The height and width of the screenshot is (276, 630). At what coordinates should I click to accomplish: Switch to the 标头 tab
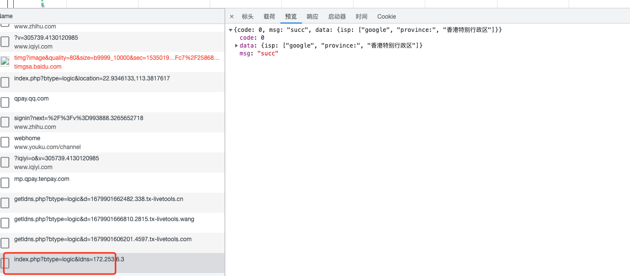tap(247, 17)
